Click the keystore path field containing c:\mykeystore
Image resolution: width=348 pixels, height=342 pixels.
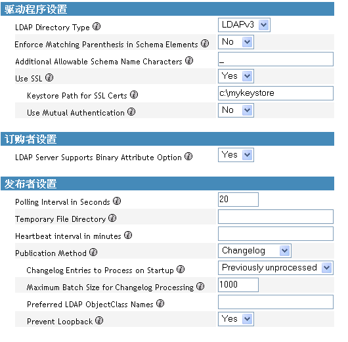click(276, 93)
